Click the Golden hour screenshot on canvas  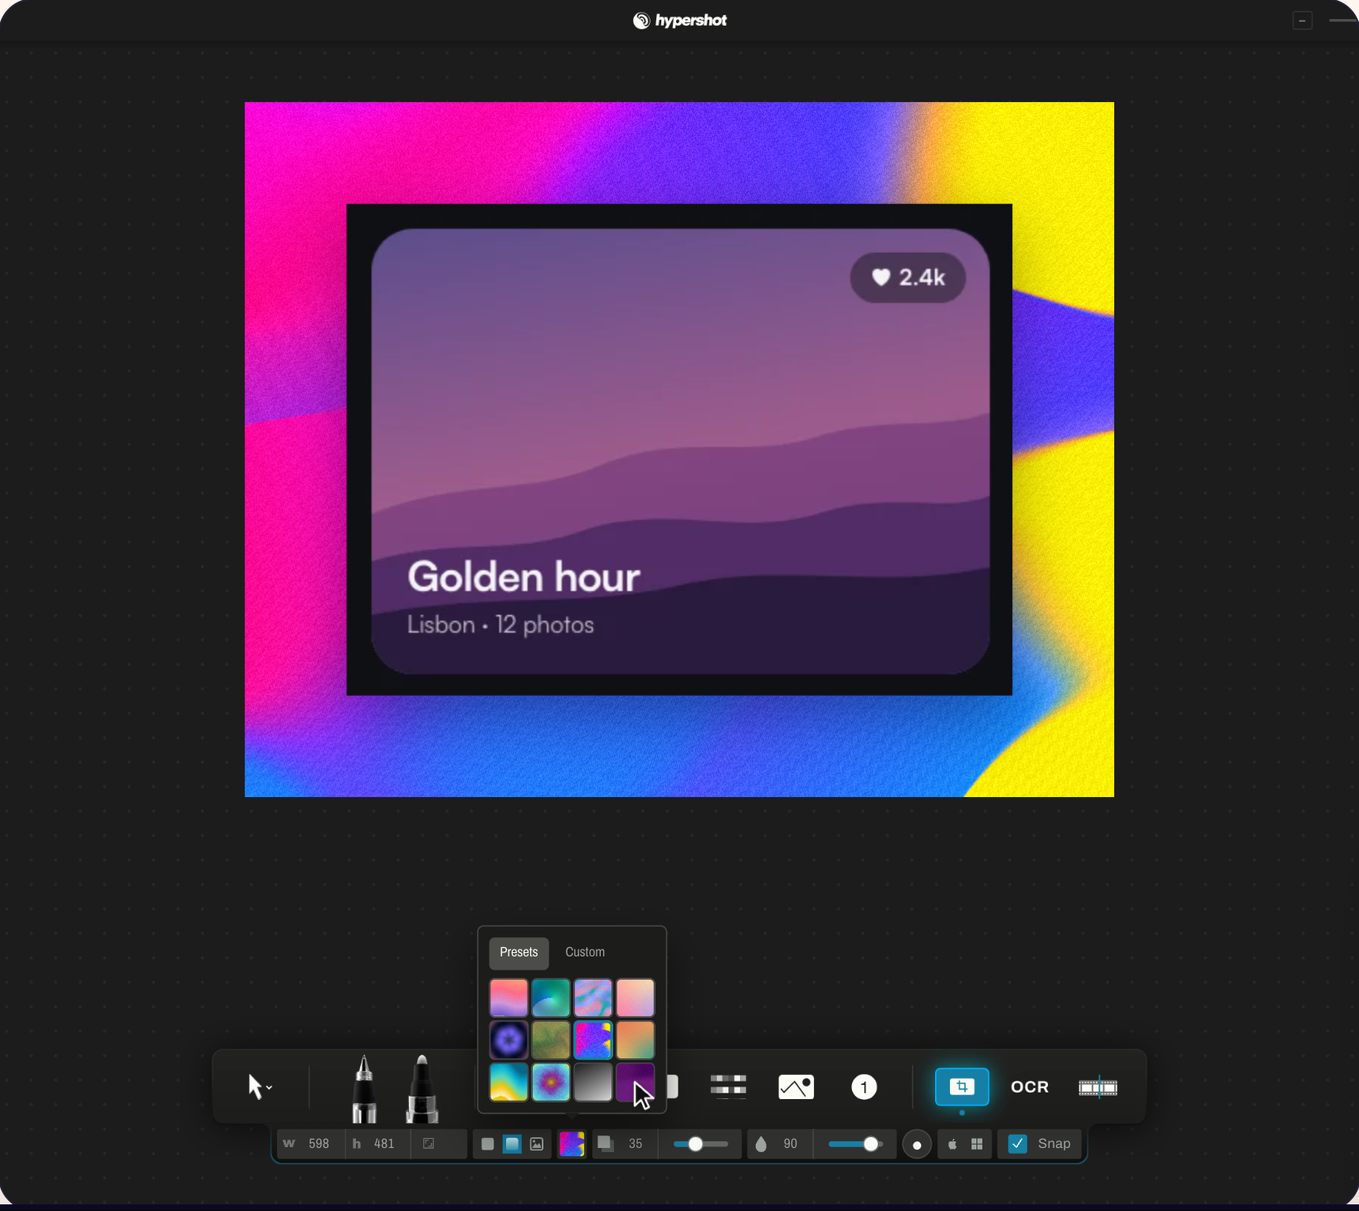(x=679, y=450)
